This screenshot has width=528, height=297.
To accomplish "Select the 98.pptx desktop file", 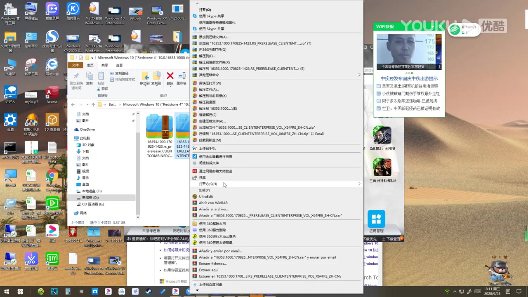I will click(x=136, y=14).
